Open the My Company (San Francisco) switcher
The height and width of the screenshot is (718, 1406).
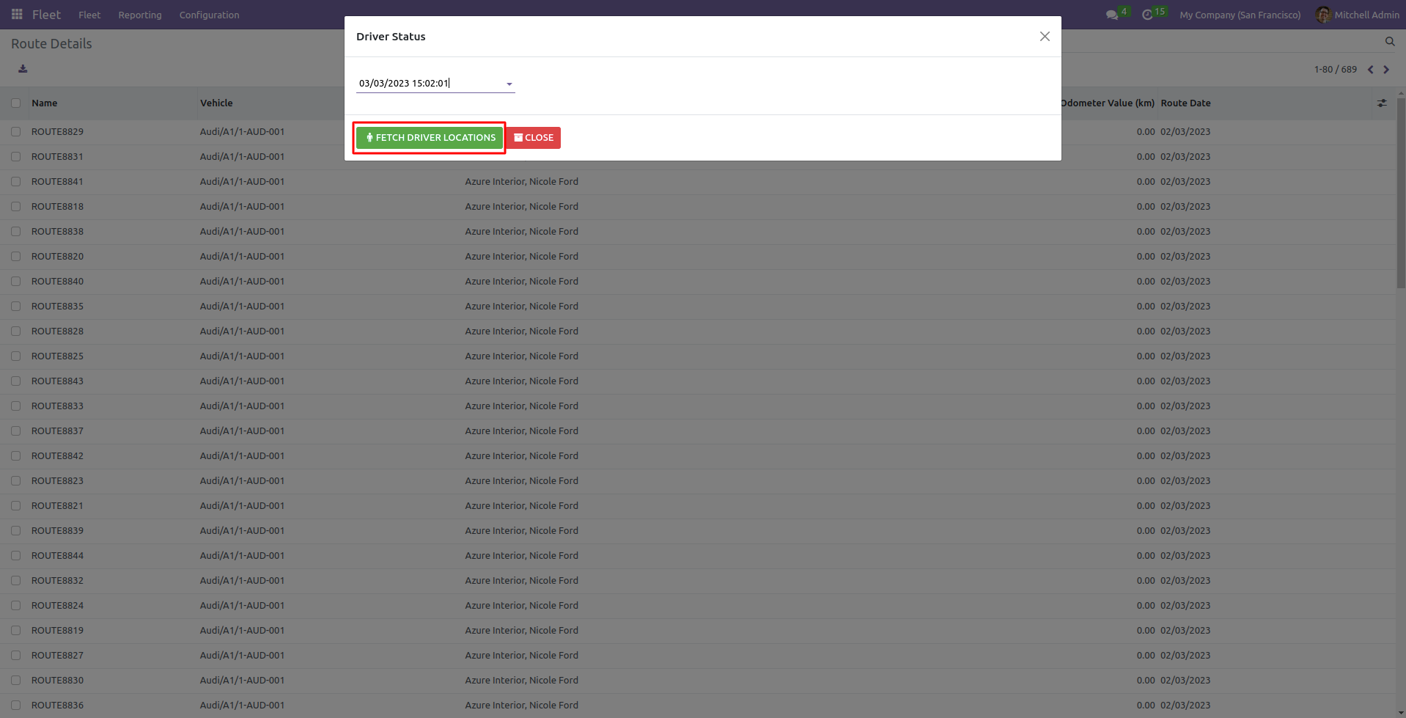pyautogui.click(x=1240, y=15)
